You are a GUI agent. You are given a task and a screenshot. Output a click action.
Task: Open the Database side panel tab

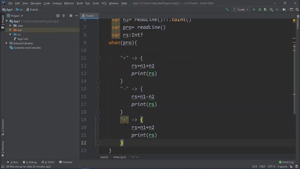298,22
